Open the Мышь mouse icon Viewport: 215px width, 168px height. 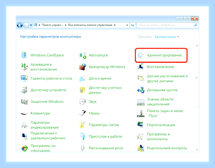pos(83,113)
